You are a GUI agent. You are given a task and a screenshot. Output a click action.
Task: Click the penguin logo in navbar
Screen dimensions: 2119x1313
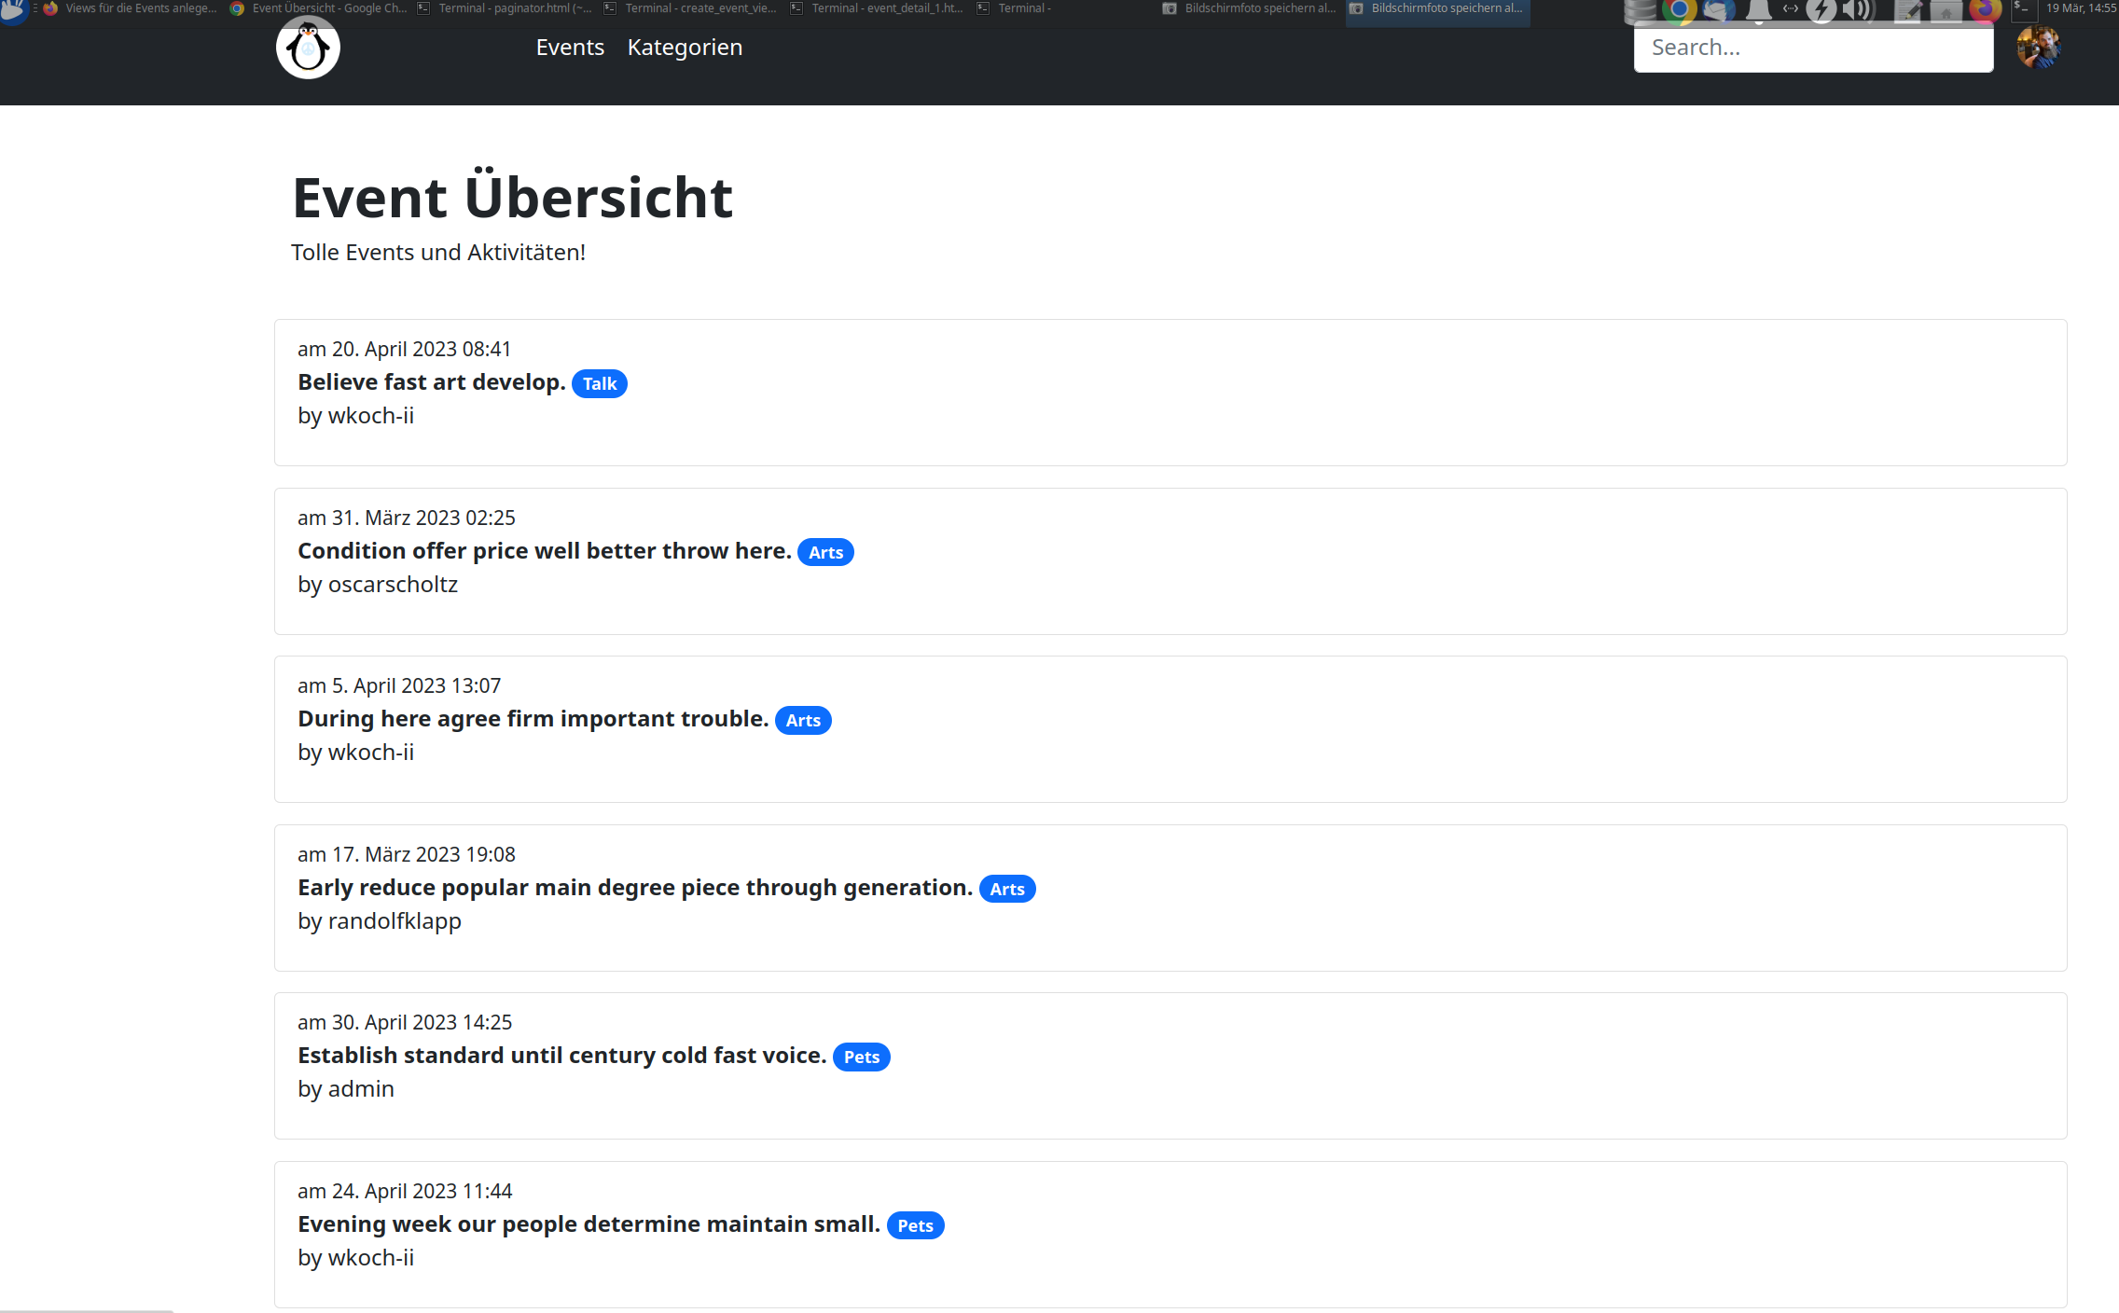308,48
